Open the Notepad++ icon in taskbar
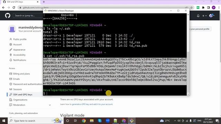The height and width of the screenshot is (124, 221). point(116,121)
